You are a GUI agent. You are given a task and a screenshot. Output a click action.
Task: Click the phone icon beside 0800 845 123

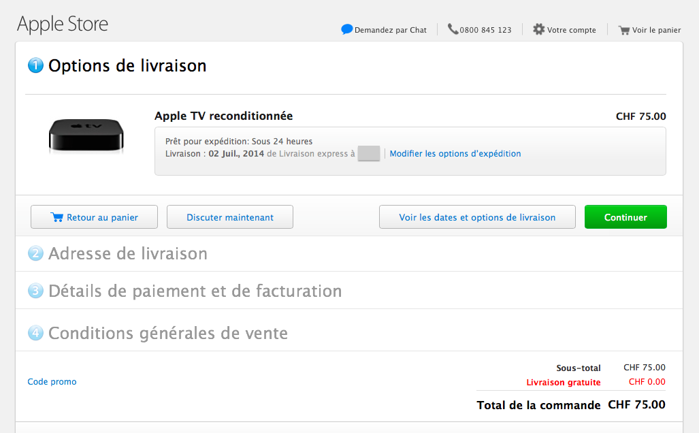pyautogui.click(x=453, y=29)
